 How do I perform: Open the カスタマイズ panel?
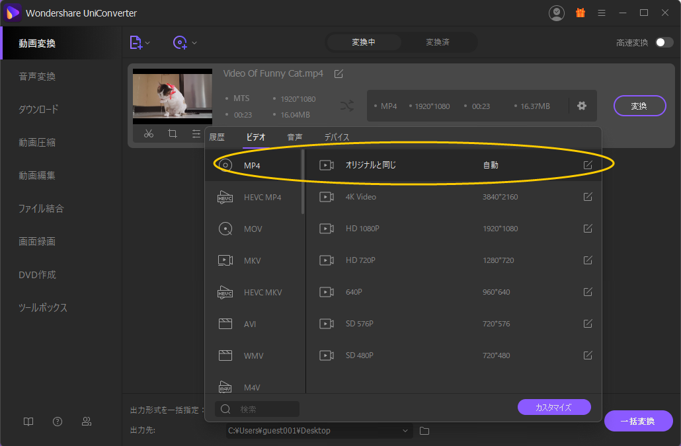point(554,406)
